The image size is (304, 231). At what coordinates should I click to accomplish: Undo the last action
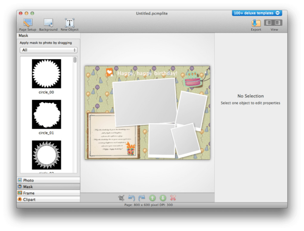(x=131, y=198)
